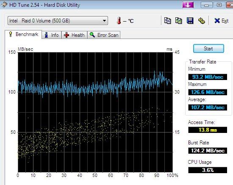This screenshot has height=185, width=233.
Task: Open the Health tab
Action: (x=74, y=35)
